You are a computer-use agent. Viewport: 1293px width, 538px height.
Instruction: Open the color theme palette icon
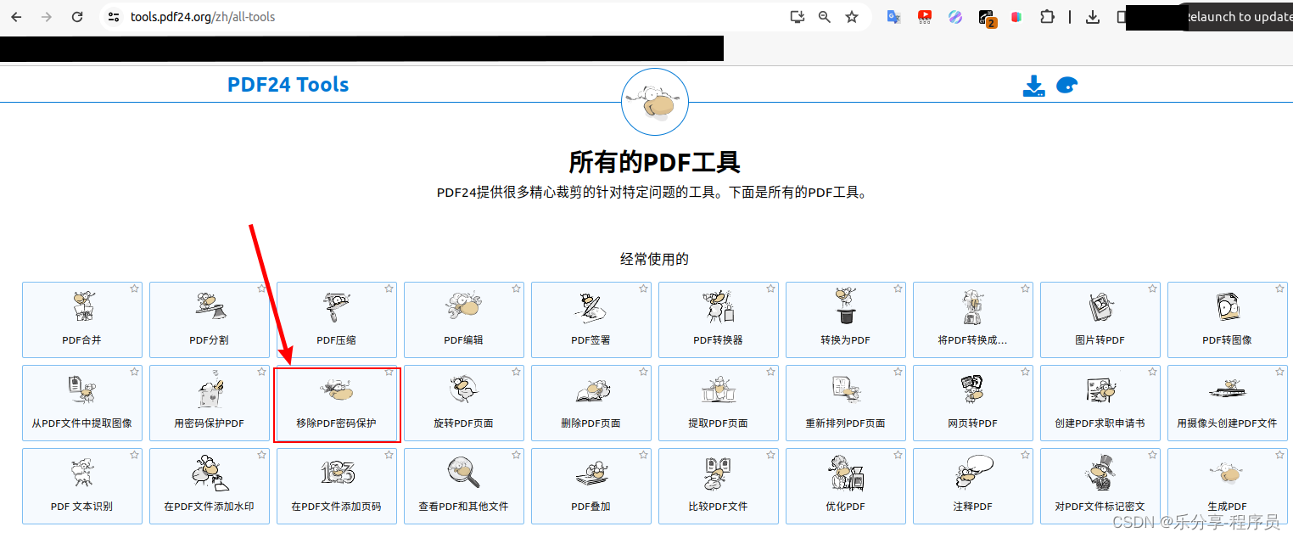click(x=1066, y=86)
